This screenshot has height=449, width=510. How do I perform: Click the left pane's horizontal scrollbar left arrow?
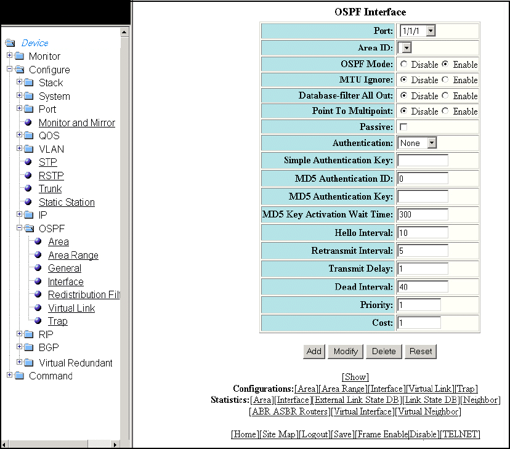[4, 444]
